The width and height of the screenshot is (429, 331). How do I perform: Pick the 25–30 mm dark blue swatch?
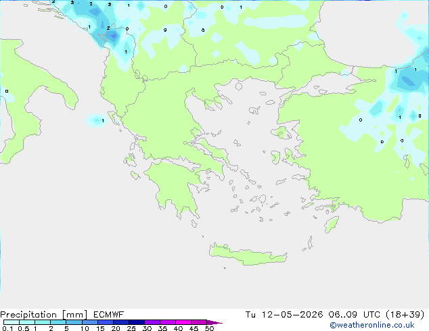[x=137, y=322]
